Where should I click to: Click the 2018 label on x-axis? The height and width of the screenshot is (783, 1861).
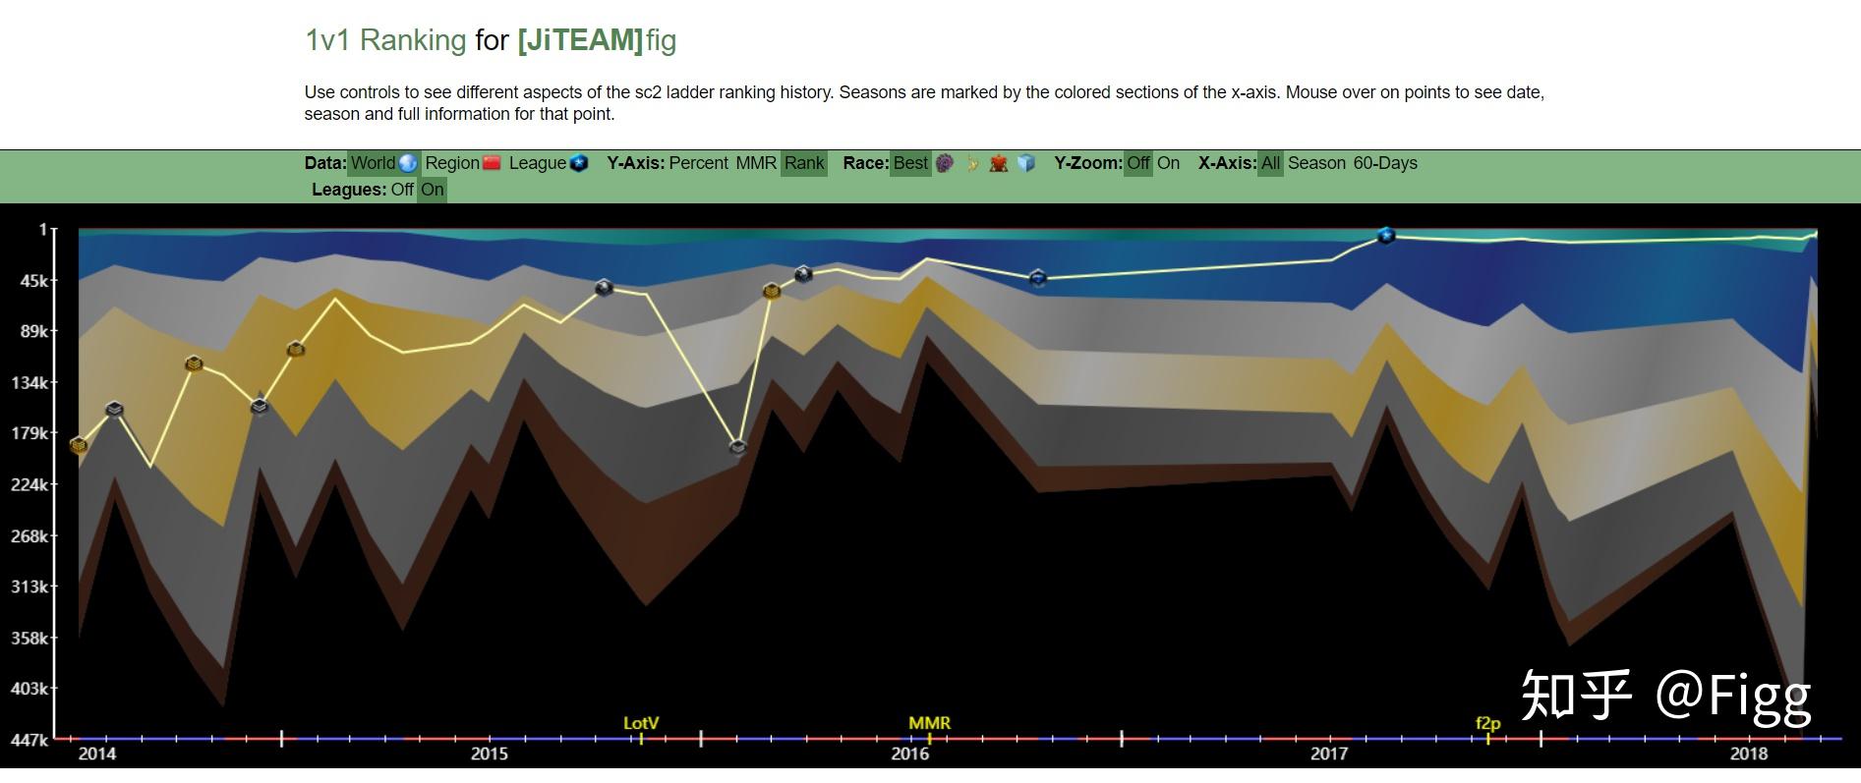tap(1749, 754)
